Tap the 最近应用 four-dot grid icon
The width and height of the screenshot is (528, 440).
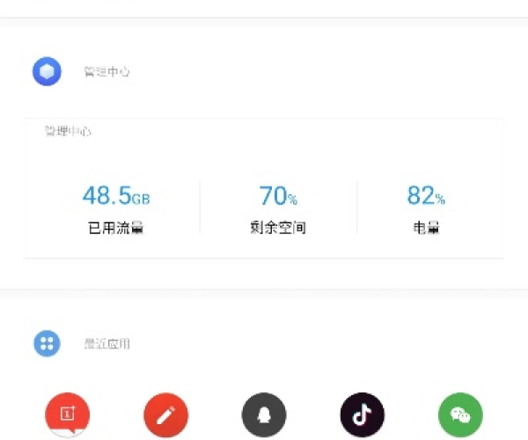coord(47,343)
